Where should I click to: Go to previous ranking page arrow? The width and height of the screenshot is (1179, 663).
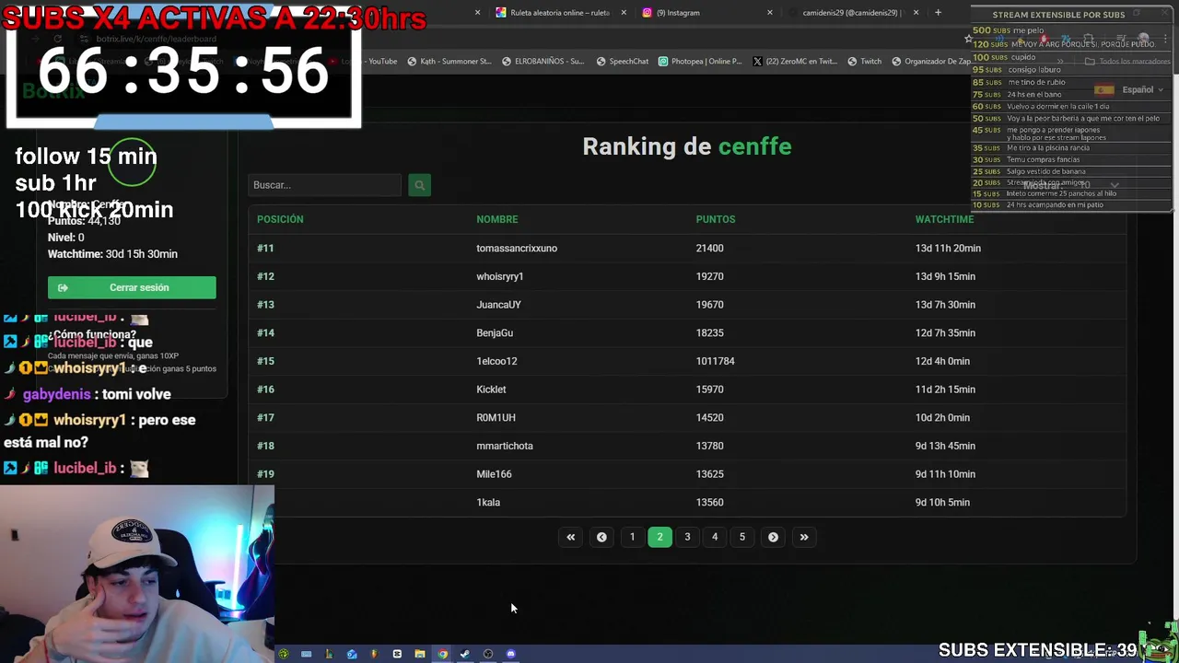point(601,537)
